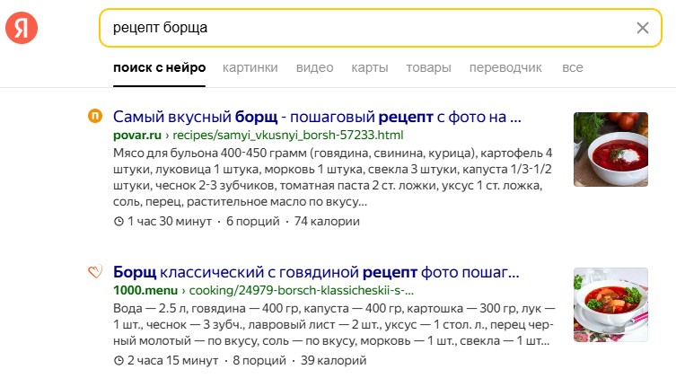Viewport: 676px width, 387px height.
Task: Open «Борщ классический с говядиной» title link
Action: click(316, 272)
